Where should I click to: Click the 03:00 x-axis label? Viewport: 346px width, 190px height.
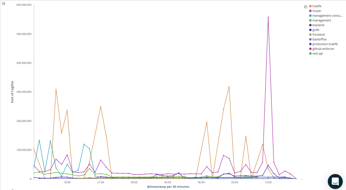pyautogui.click(x=168, y=183)
